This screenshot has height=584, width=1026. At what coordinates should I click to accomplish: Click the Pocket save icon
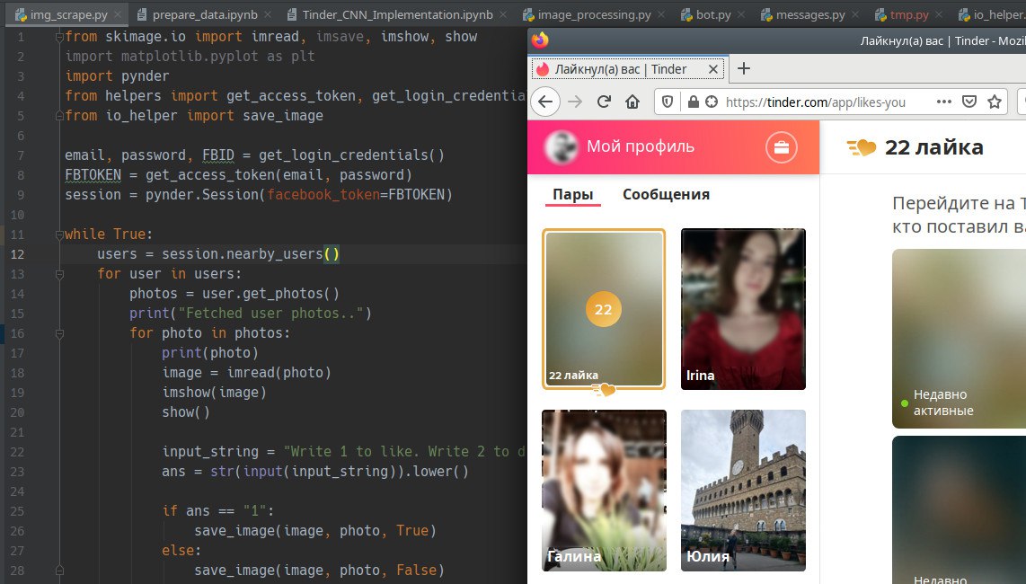coord(969,102)
